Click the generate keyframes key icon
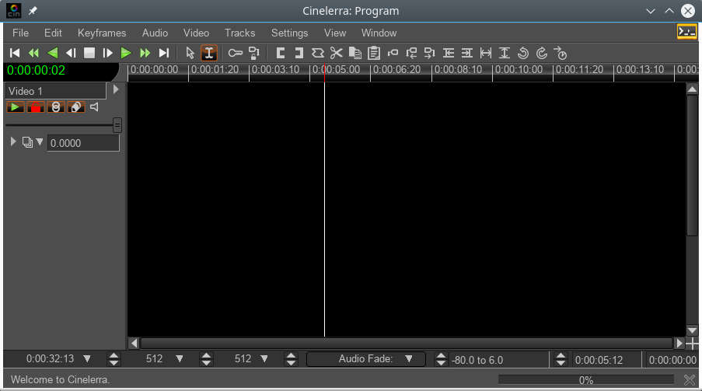The image size is (702, 391). pyautogui.click(x=235, y=53)
